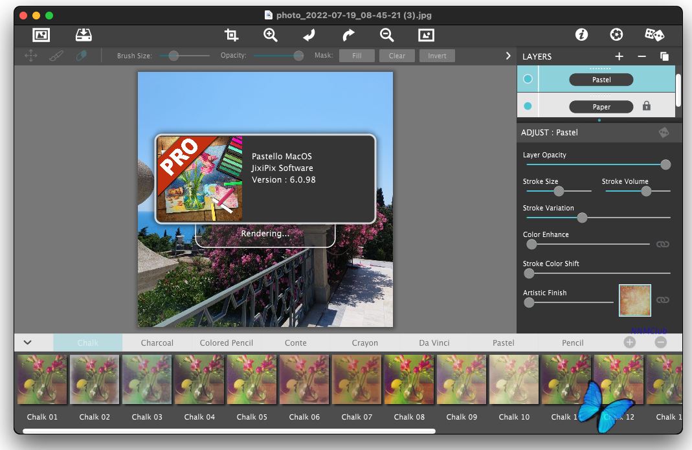Screen dimensions: 692x450
Task: Switch to the Charcoal tab
Action: click(157, 343)
